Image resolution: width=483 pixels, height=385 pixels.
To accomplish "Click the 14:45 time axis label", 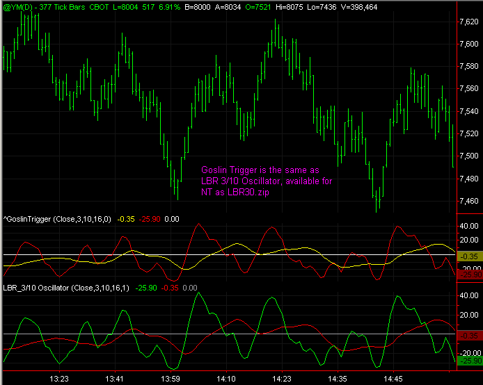I will tap(393, 379).
